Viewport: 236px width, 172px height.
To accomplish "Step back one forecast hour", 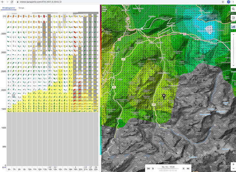I will pos(153,168).
